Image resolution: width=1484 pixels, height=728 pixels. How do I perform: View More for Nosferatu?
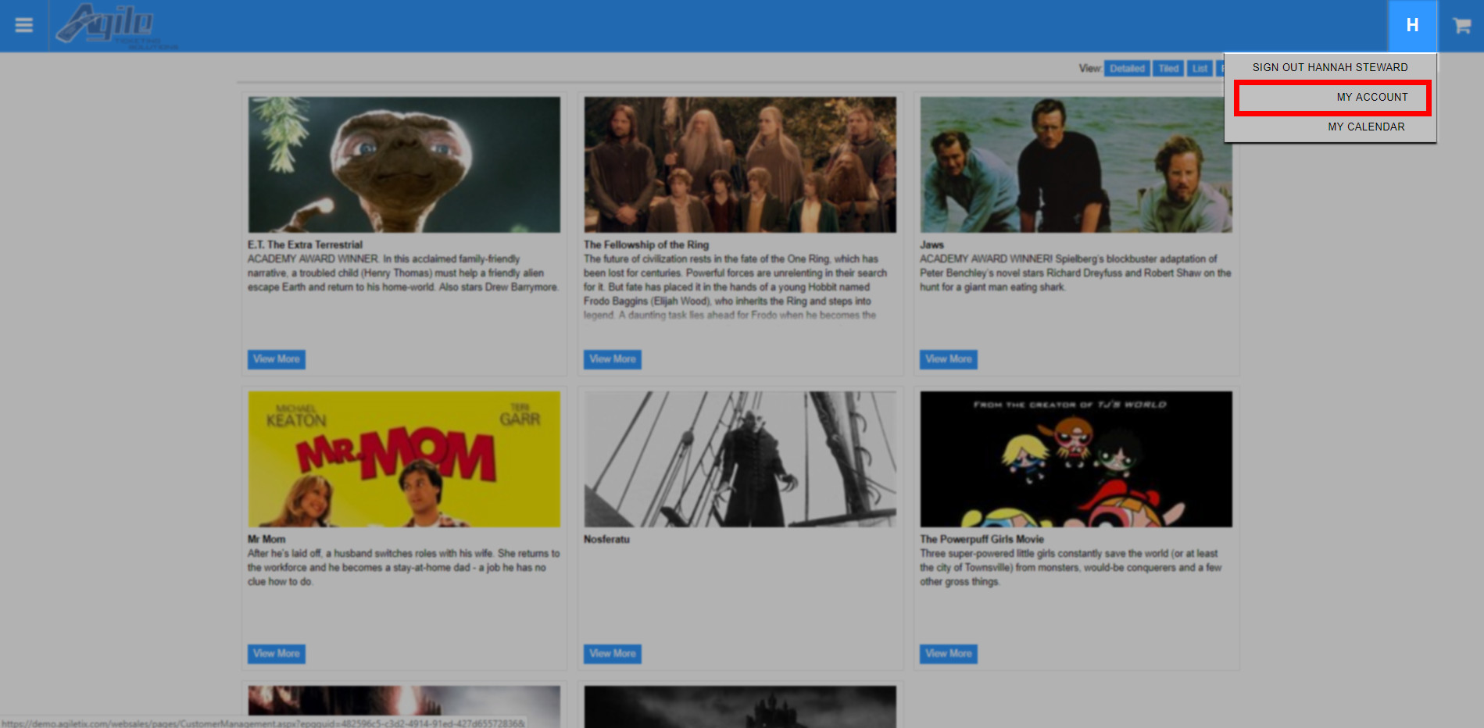613,654
